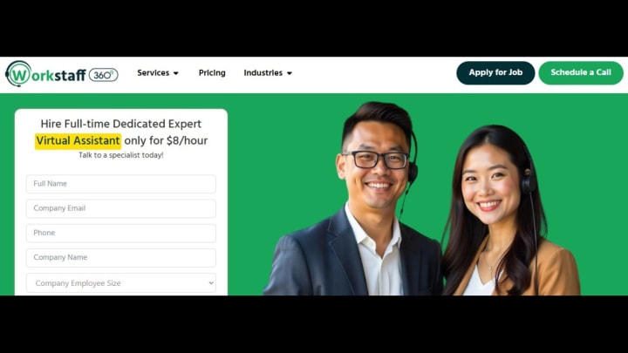Expand the Industries dropdown arrow

click(x=290, y=73)
